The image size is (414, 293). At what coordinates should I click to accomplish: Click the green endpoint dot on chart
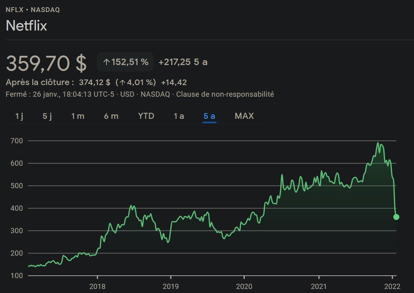click(x=396, y=217)
